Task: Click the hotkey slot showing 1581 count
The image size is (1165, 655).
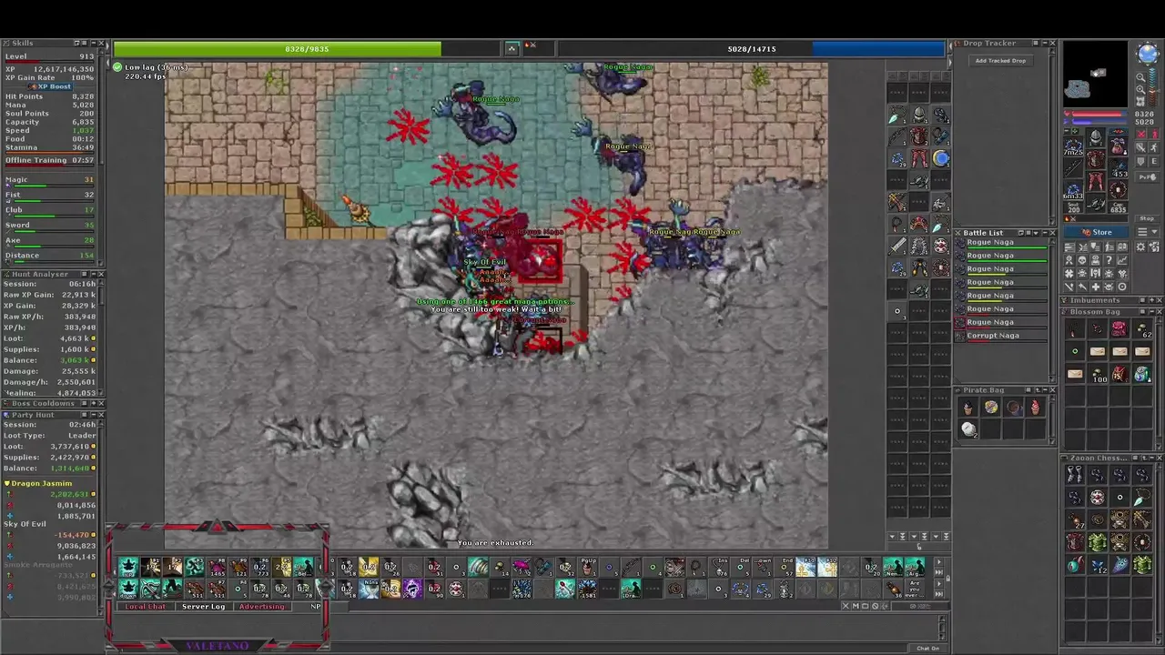Action: [x=587, y=588]
